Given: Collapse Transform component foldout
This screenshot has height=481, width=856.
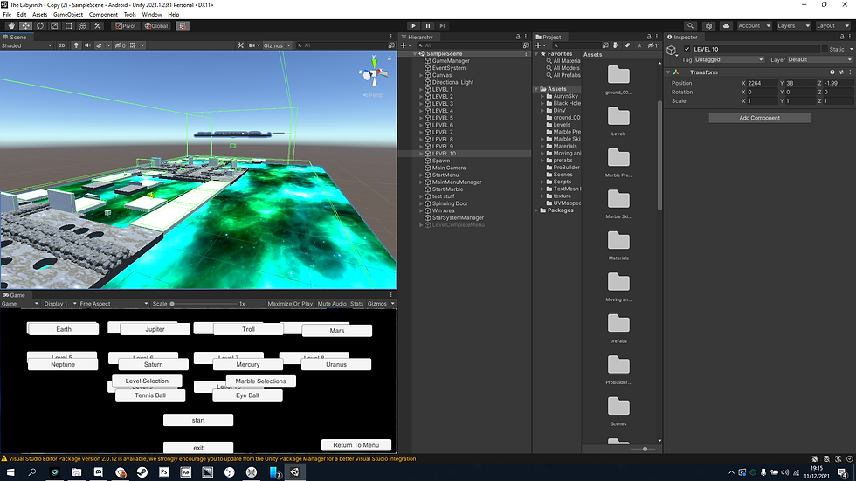Looking at the screenshot, I should (668, 72).
